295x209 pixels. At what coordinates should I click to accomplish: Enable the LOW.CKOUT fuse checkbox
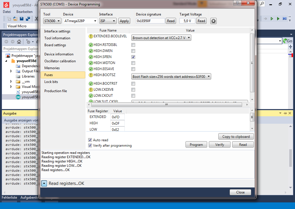(133, 96)
